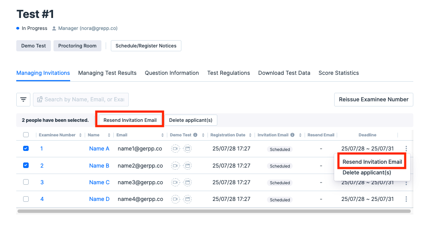
Task: Toggle the select-all header checkbox
Action: [26, 135]
